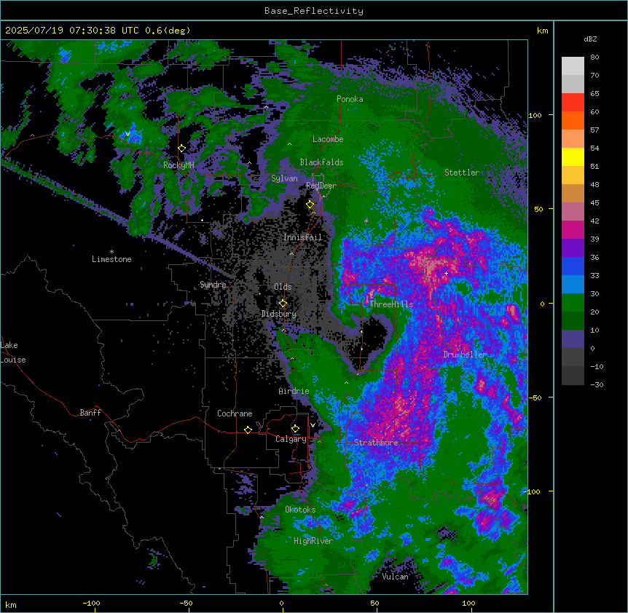Viewport: 628px width, 613px height.
Task: Select the yellow diamond marker between Olds and Didsbury
Action: tap(283, 304)
